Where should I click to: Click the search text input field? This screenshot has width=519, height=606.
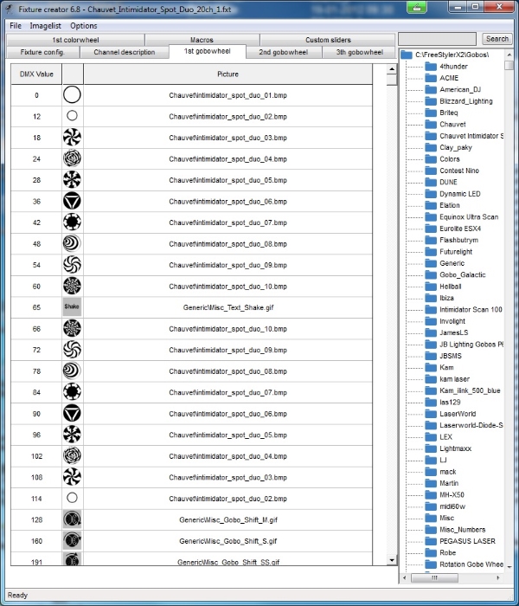click(x=439, y=38)
